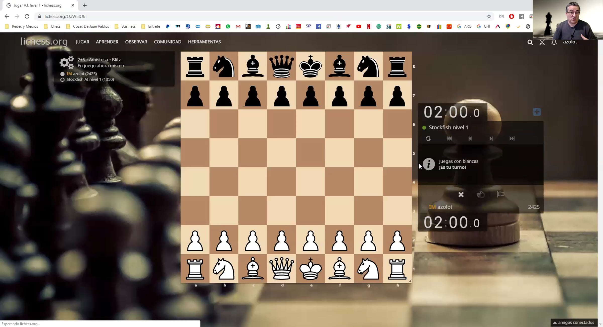Flip the board with the rotate icon
Viewport: 603px width, 327px height.
click(x=428, y=139)
